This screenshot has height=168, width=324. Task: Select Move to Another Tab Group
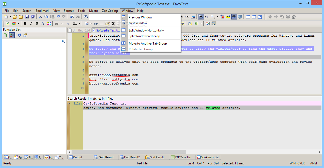point(151,44)
